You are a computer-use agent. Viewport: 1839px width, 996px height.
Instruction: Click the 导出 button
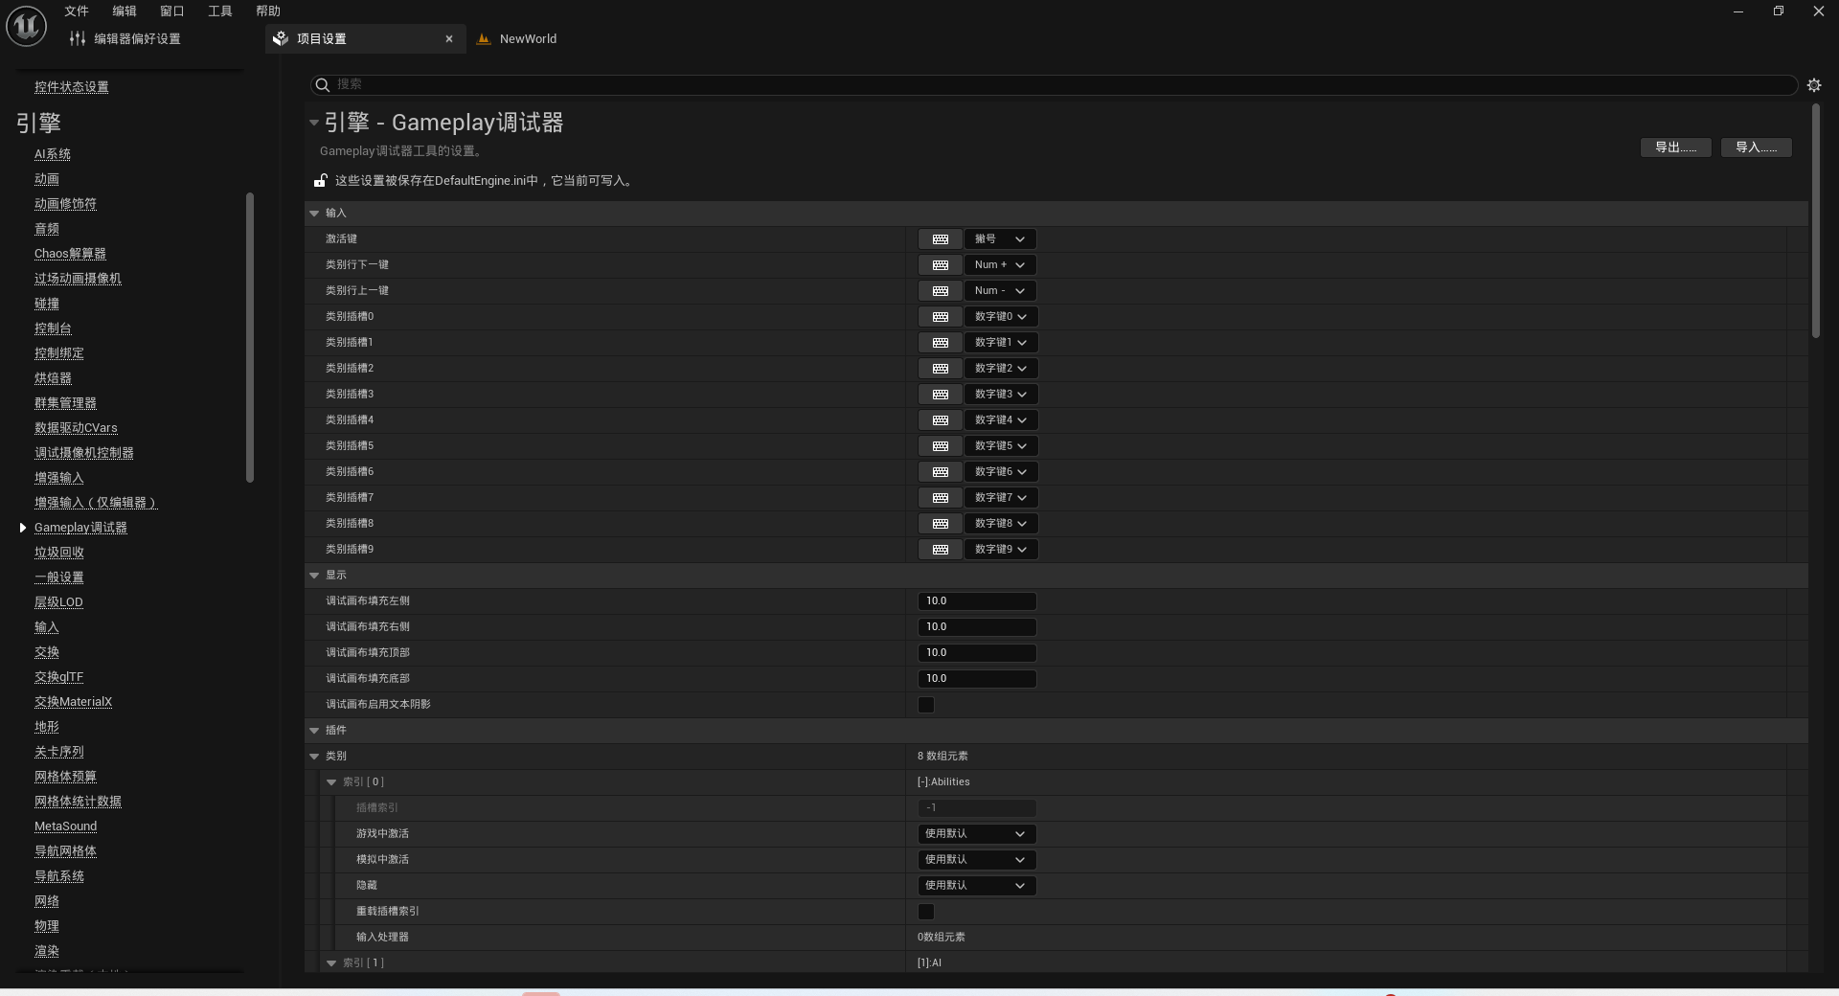(1676, 147)
